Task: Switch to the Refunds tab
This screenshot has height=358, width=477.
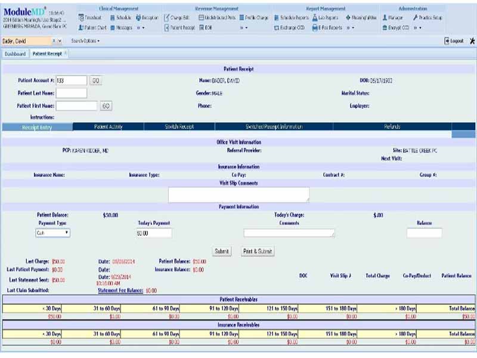Action: point(392,126)
